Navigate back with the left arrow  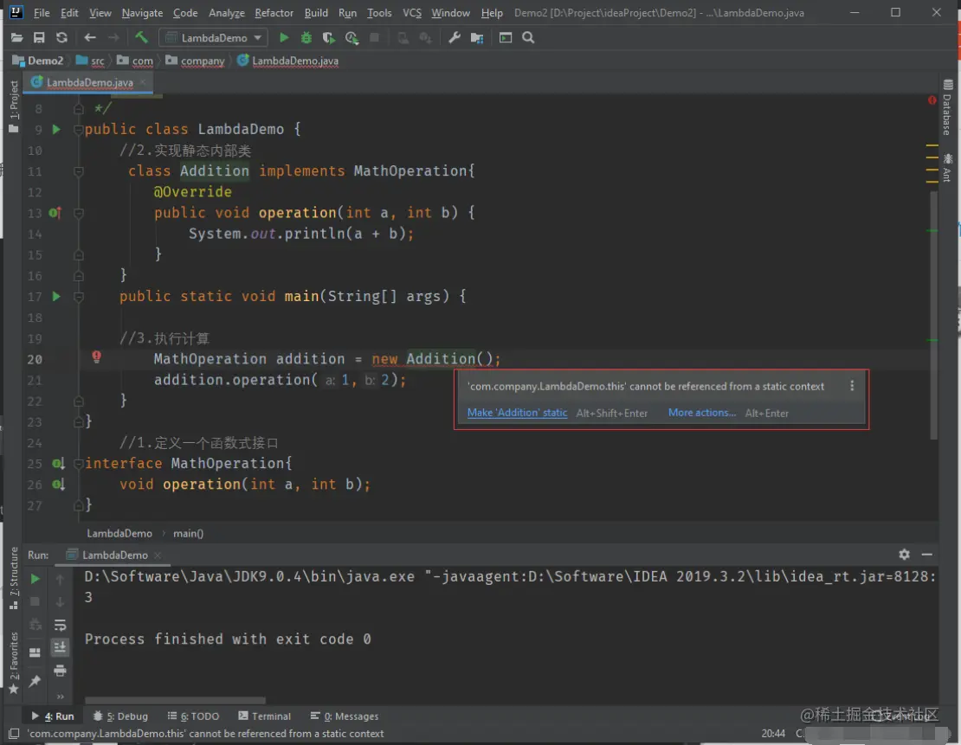click(90, 38)
